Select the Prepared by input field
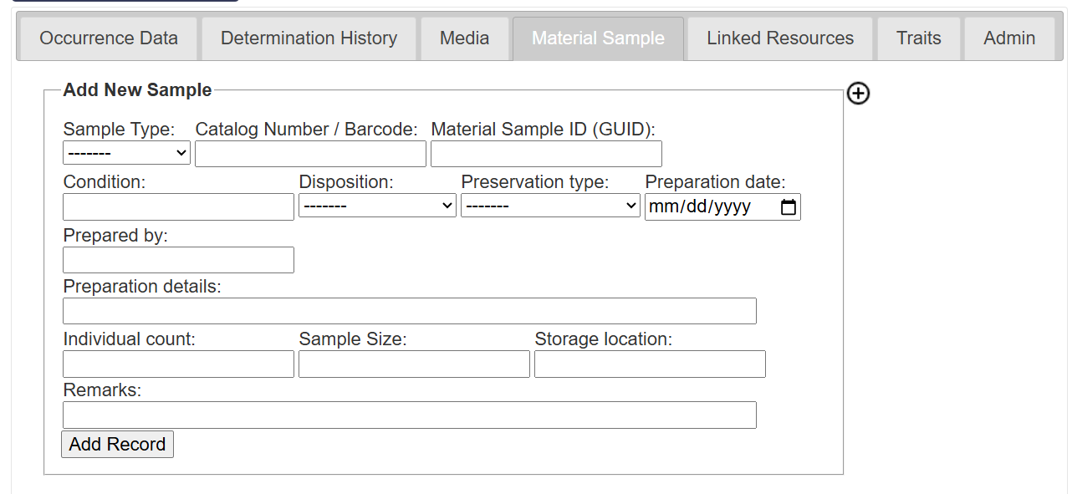1072x494 pixels. [x=178, y=259]
